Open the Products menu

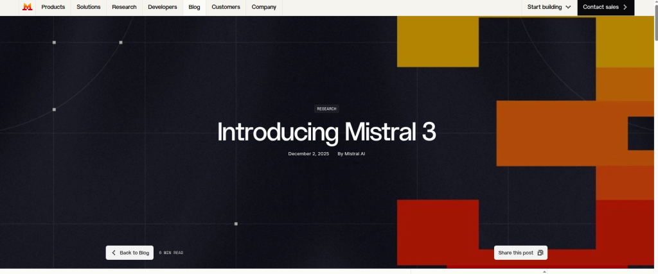pos(53,7)
